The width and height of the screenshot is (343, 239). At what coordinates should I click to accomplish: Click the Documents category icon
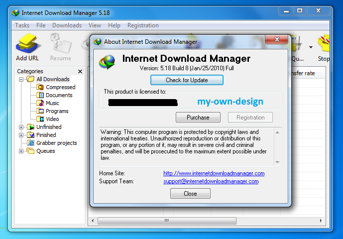tap(40, 95)
